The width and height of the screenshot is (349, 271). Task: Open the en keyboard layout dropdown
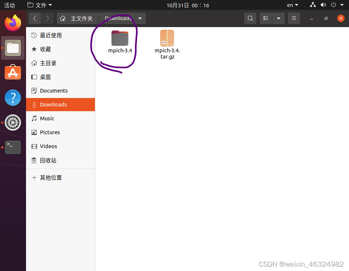coord(292,5)
